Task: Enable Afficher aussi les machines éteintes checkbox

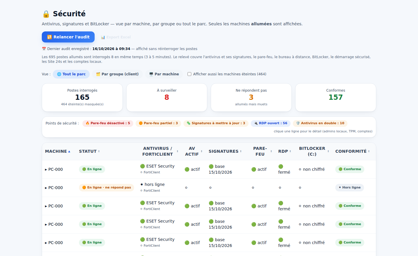Action: 189,74
